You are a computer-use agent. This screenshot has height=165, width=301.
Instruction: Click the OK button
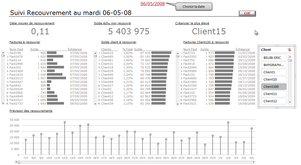[247, 13]
